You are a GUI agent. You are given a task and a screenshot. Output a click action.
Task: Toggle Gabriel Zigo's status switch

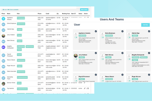point(129,37)
